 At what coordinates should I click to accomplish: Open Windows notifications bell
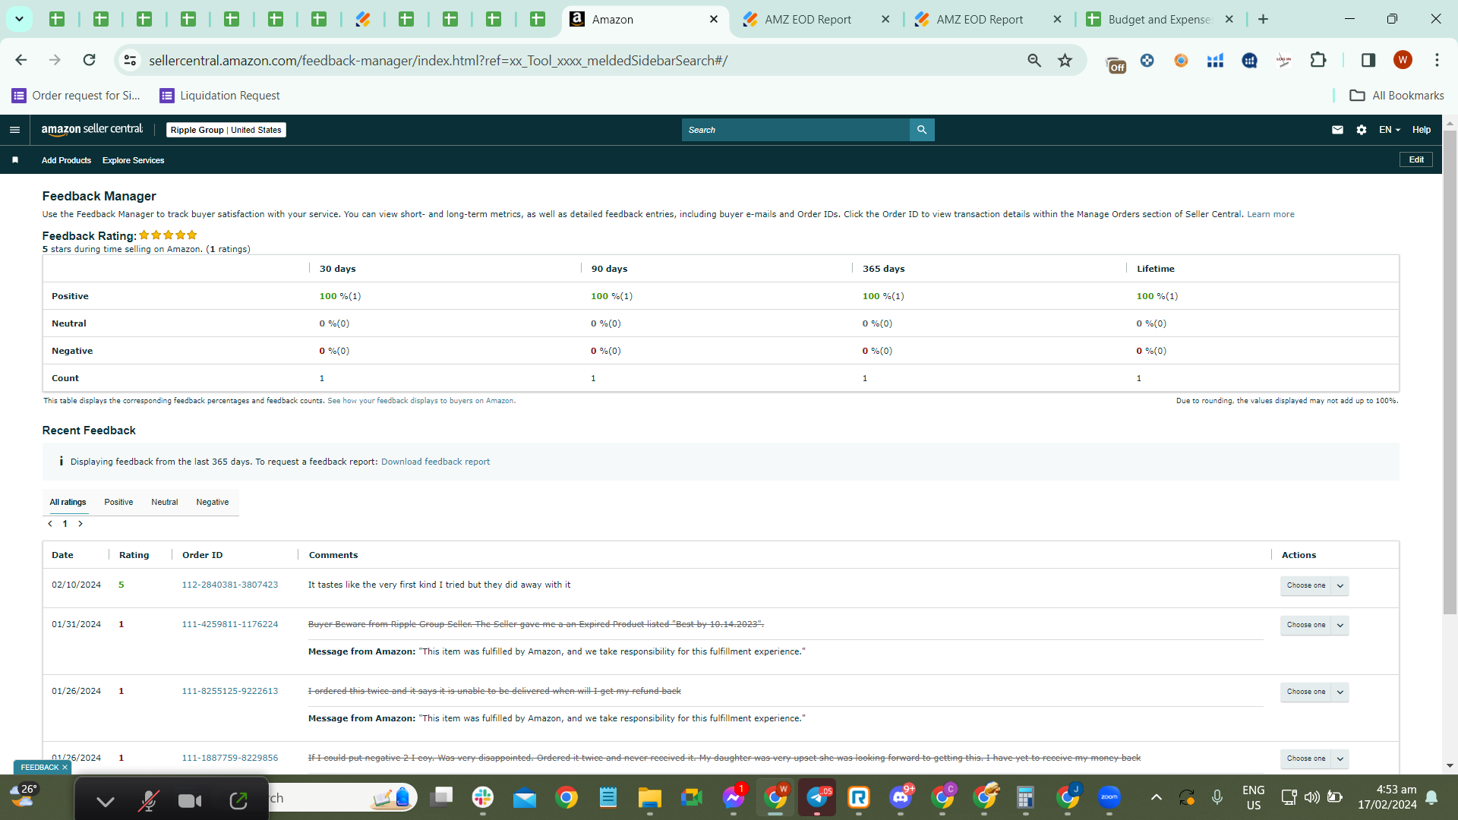click(x=1431, y=797)
